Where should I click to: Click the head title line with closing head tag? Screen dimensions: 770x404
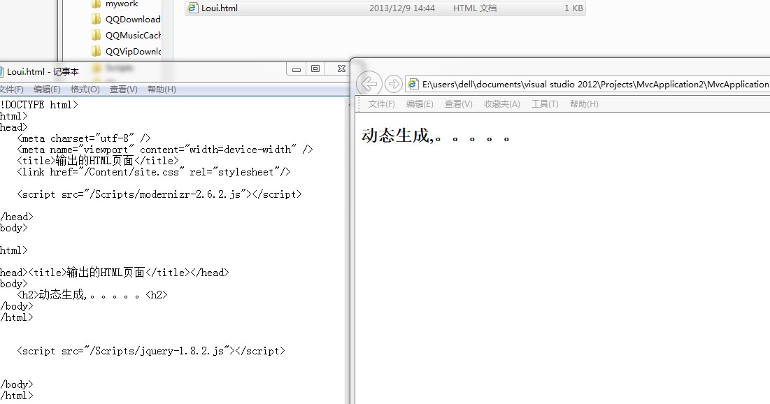(115, 273)
